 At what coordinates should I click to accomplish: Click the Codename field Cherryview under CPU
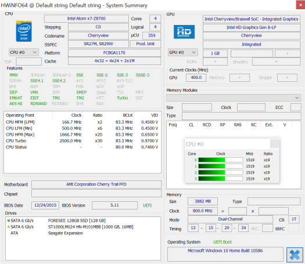(98, 35)
